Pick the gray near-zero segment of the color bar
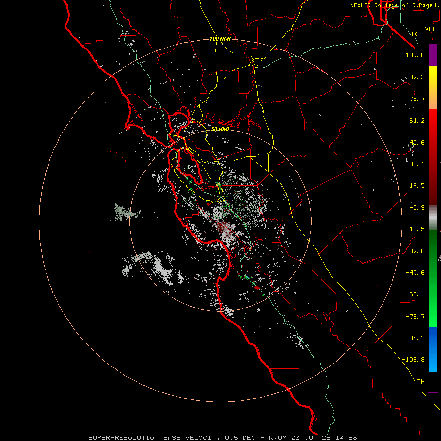The height and width of the screenshot is (441, 441). 433,218
